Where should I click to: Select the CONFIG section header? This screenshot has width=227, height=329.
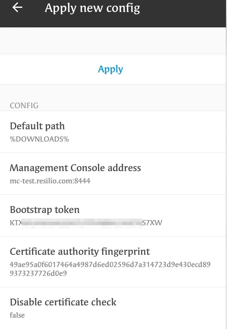pos(24,105)
